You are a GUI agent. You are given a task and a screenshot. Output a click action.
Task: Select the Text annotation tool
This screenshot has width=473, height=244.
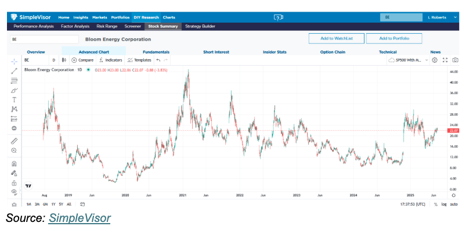[14, 100]
